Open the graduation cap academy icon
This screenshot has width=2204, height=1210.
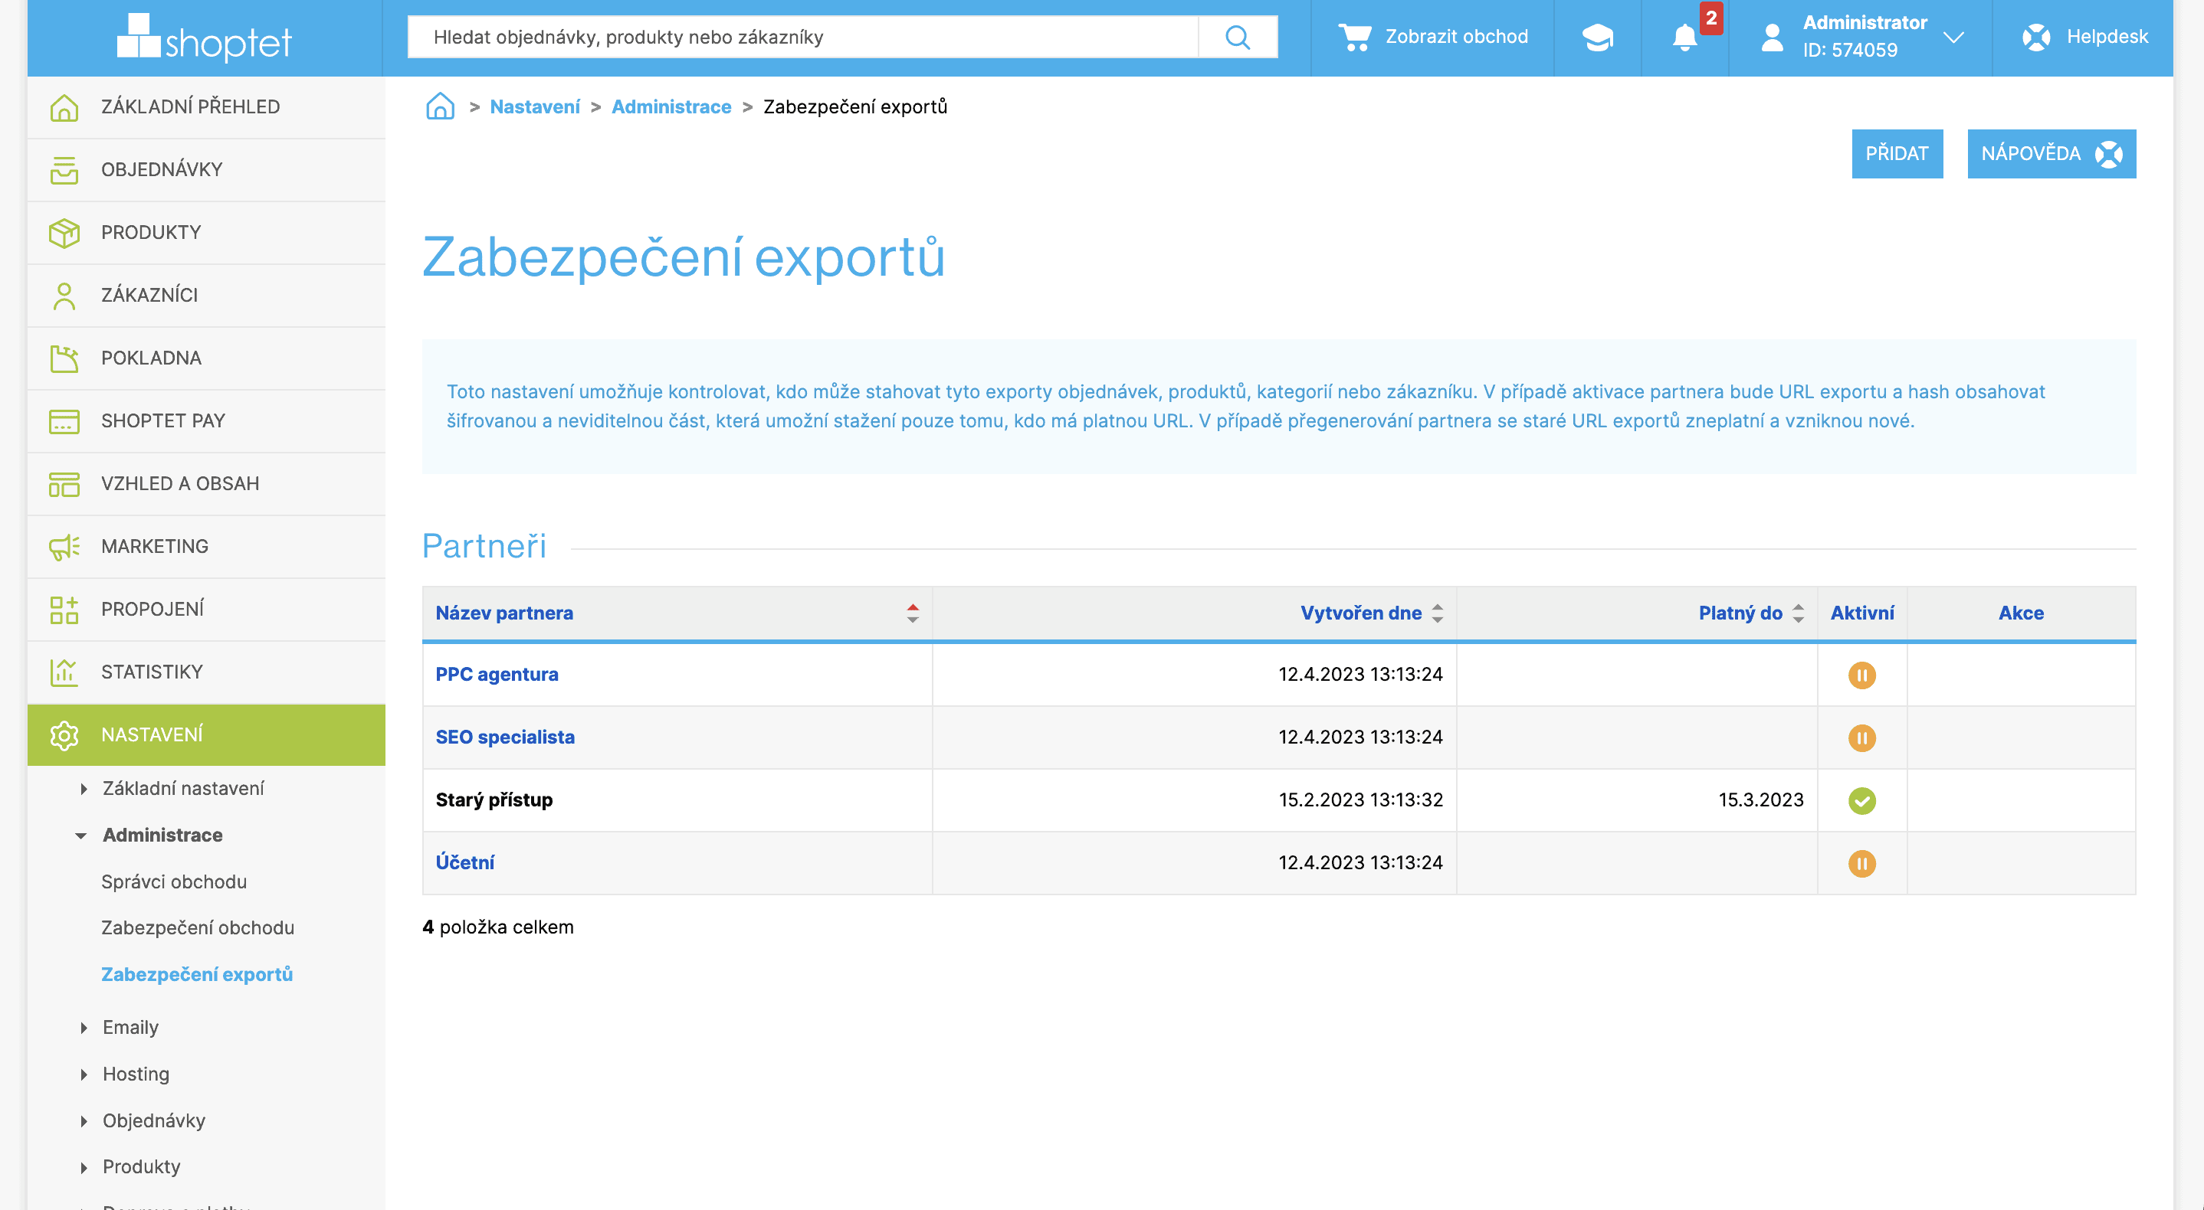click(x=1596, y=37)
